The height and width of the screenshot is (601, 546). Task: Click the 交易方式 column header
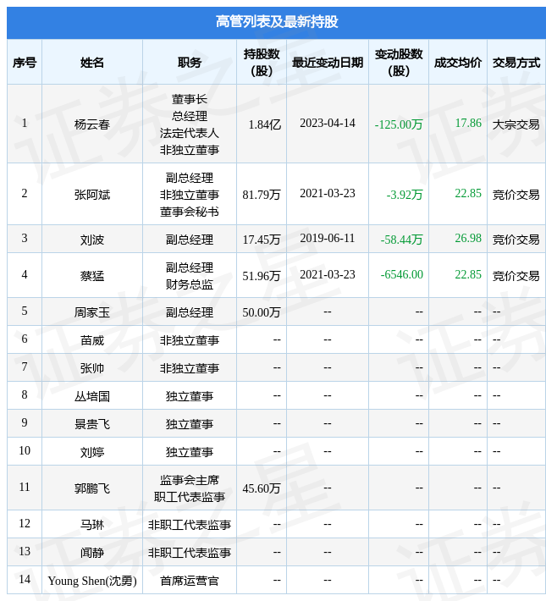coord(516,63)
